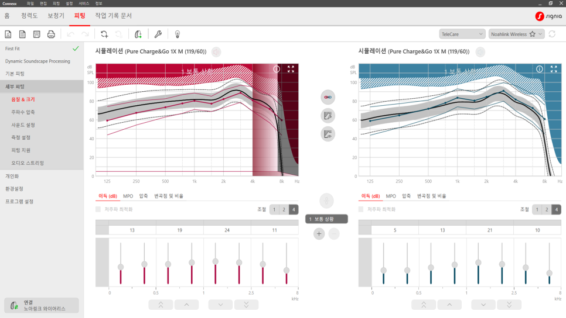
Task: Open the 파일 menu
Action: [30, 4]
